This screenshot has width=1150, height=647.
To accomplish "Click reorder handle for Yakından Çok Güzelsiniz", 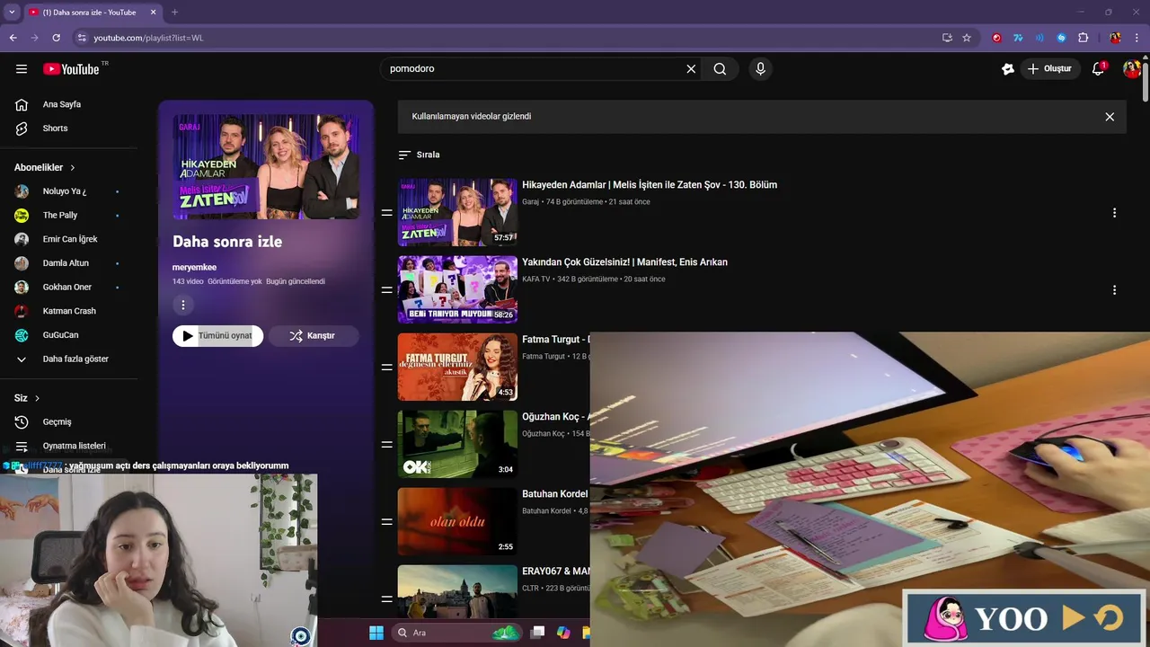I will point(386,290).
